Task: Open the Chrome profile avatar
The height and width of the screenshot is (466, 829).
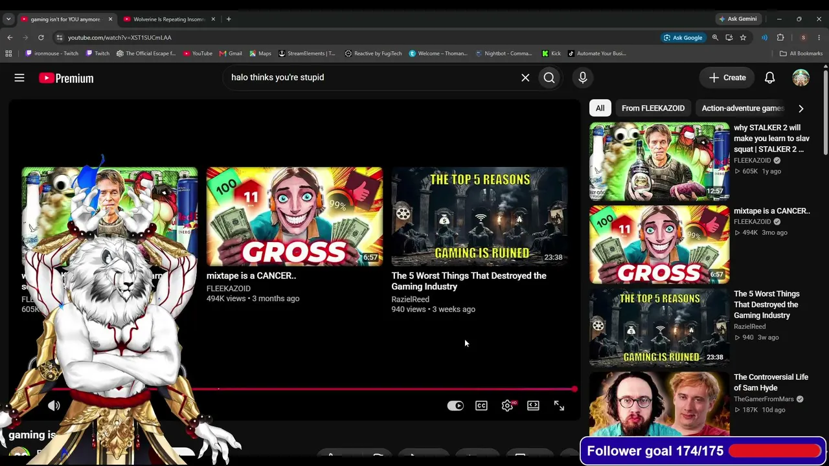Action: [x=803, y=38]
